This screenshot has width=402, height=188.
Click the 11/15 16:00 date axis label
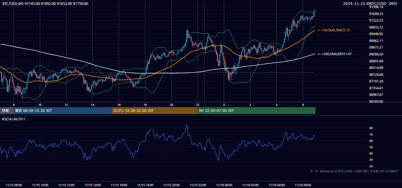tap(119, 185)
